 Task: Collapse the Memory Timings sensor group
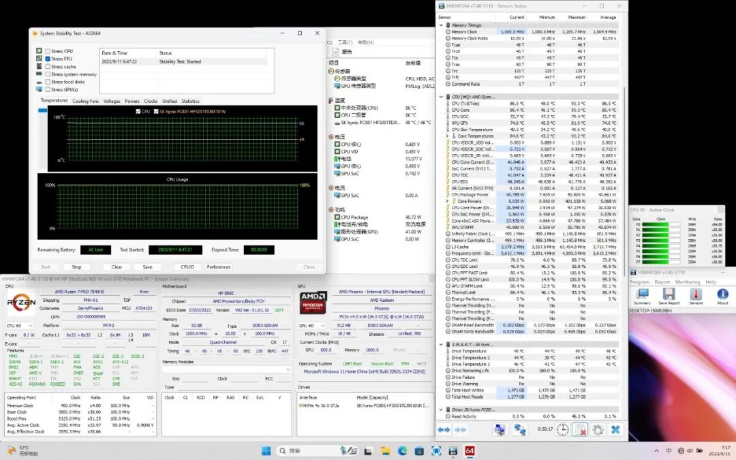[441, 25]
